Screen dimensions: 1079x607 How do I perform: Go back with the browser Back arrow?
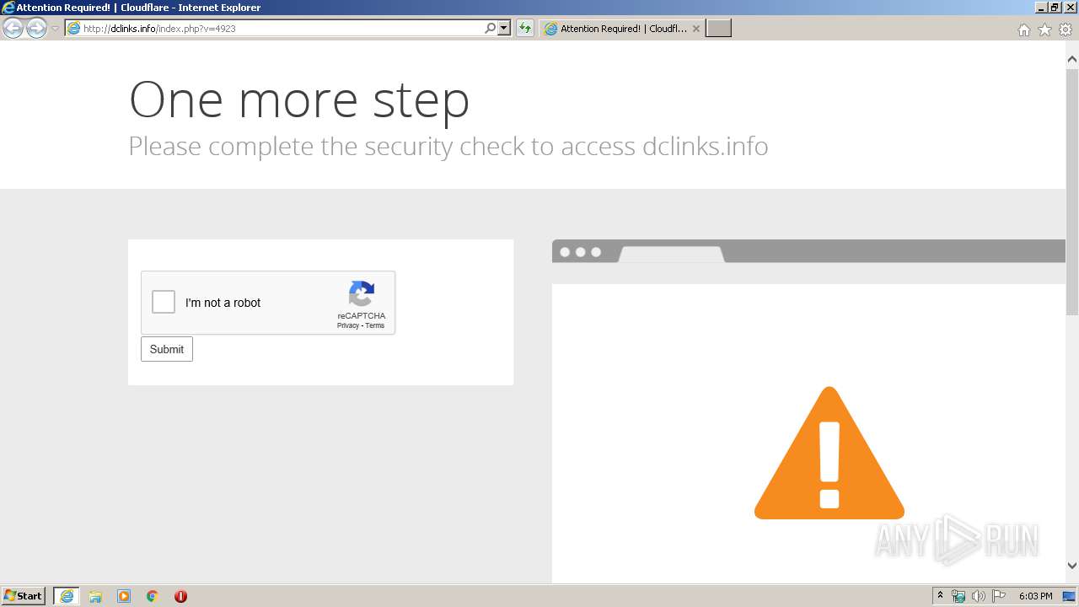click(x=13, y=29)
